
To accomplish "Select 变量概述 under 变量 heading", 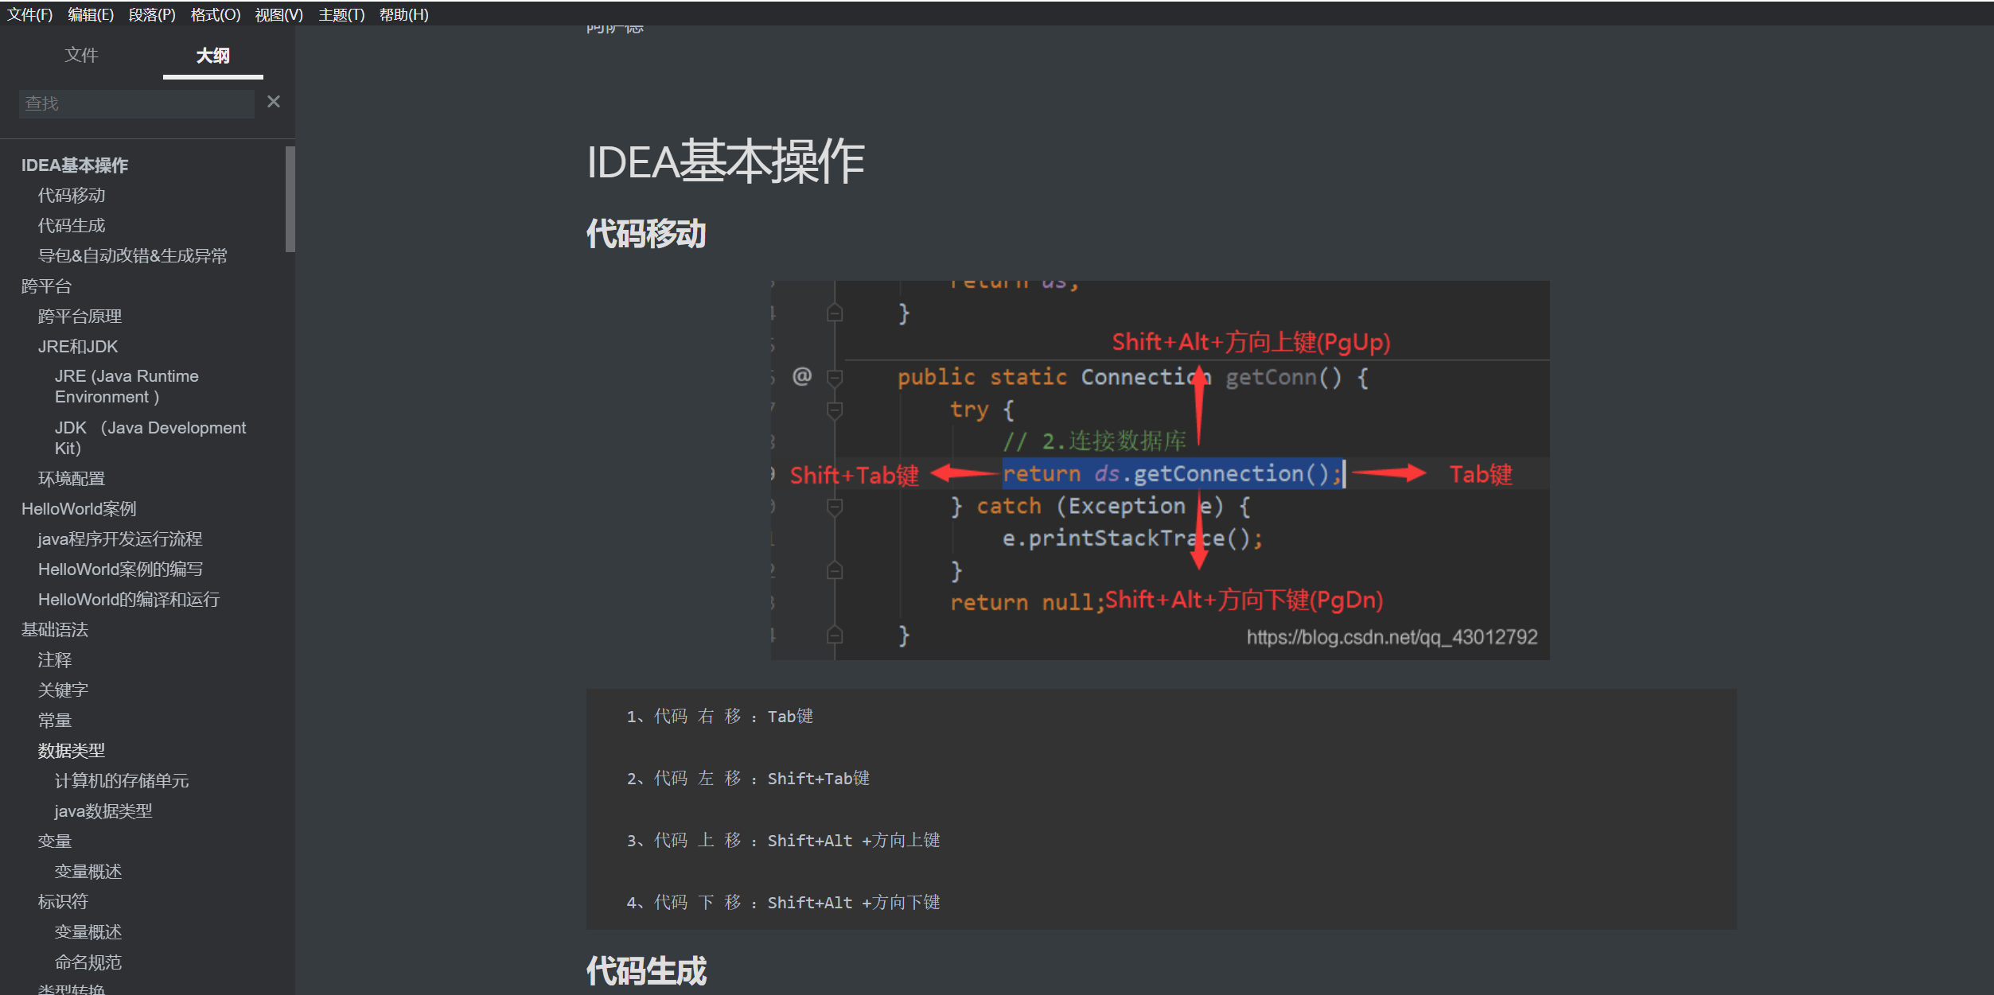I will click(x=88, y=872).
